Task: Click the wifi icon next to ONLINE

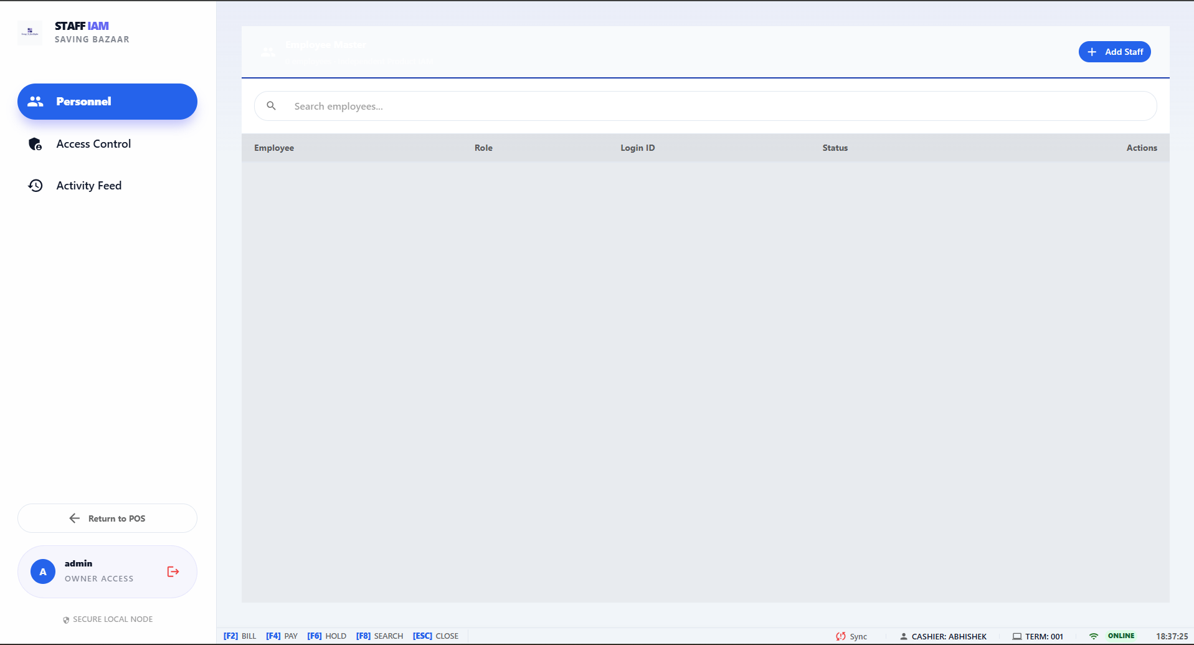Action: click(x=1094, y=636)
